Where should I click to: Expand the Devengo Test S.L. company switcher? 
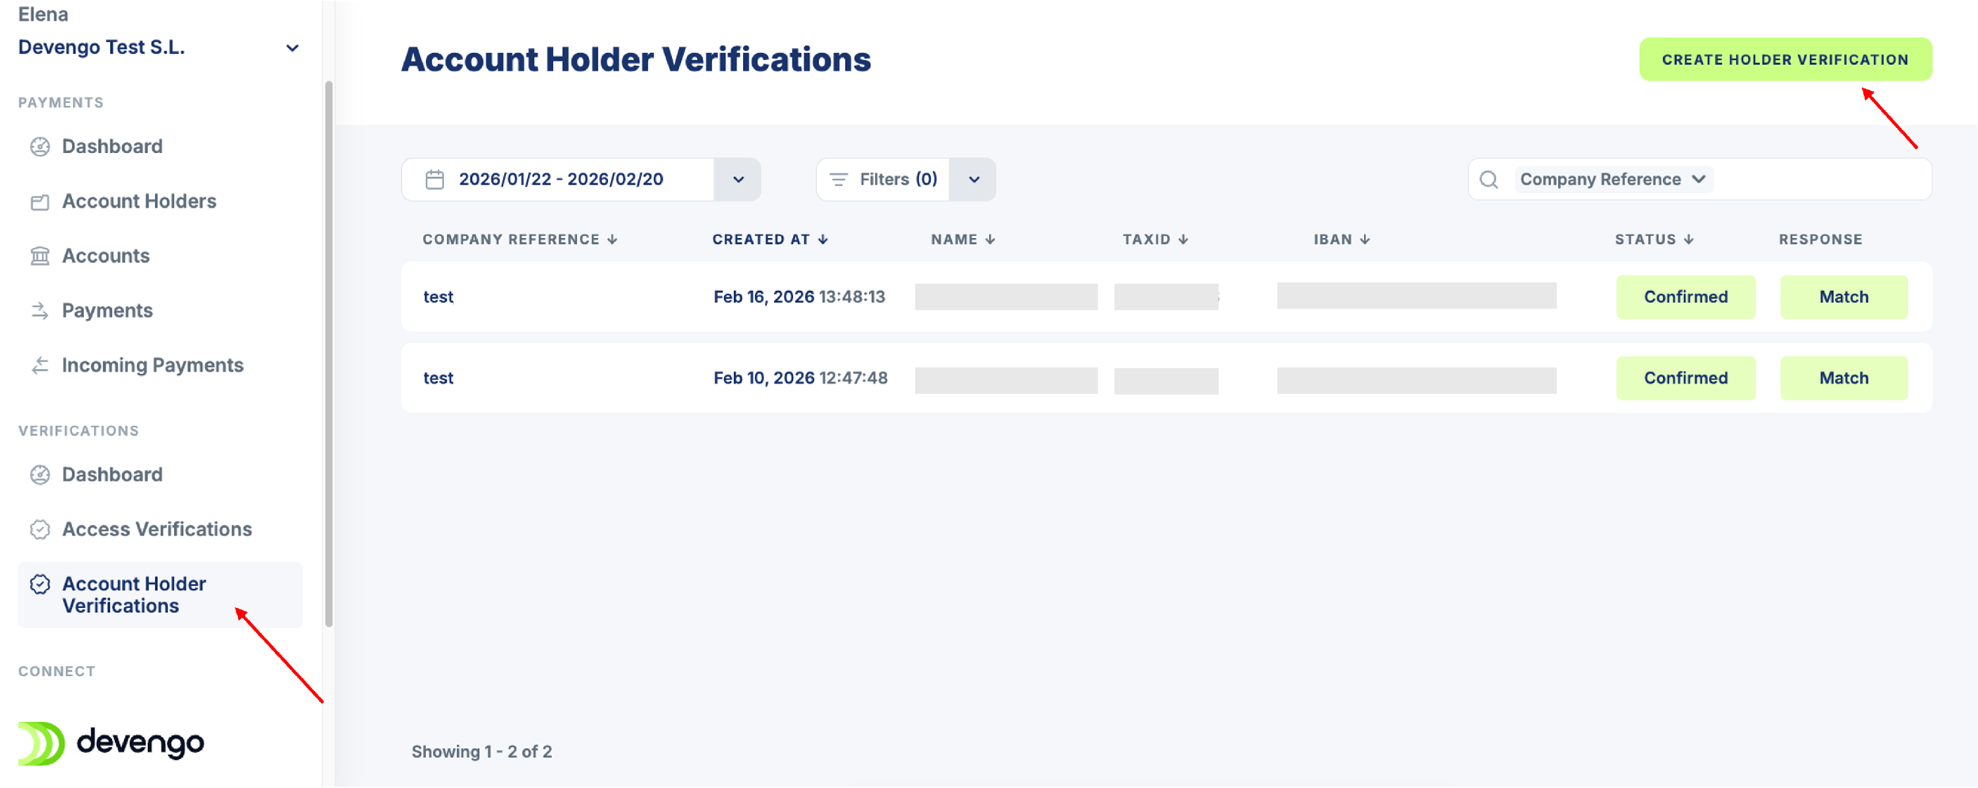click(292, 48)
